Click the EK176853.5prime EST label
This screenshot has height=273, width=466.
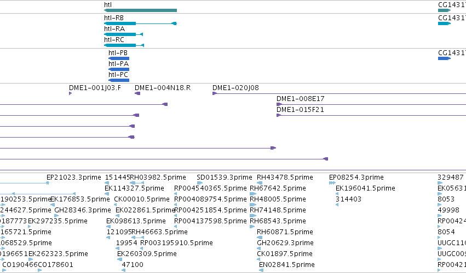pyautogui.click(x=80, y=199)
